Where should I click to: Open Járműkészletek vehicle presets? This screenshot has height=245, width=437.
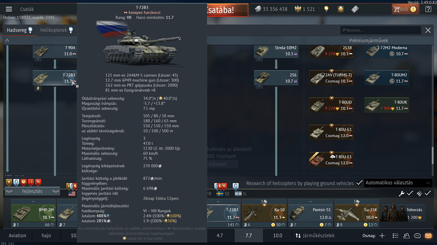(315, 236)
